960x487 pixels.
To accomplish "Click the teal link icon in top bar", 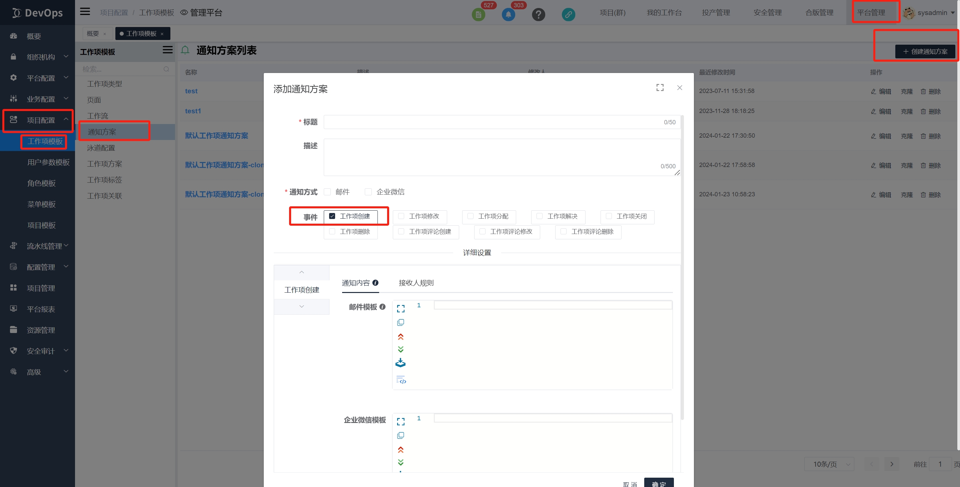I will click(568, 15).
